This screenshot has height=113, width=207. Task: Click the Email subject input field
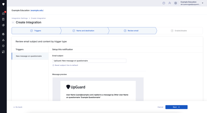coord(89,61)
